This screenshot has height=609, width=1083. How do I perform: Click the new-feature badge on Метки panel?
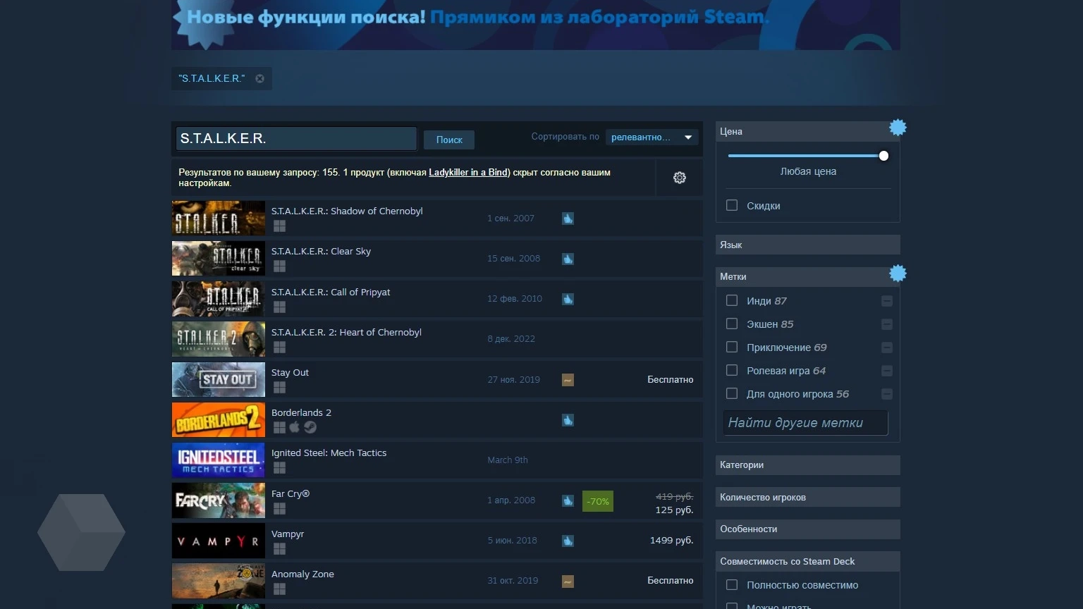(x=898, y=273)
